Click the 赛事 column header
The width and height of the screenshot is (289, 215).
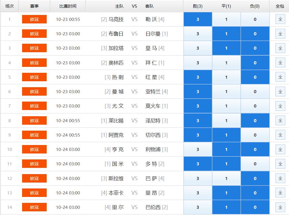[x=34, y=6]
